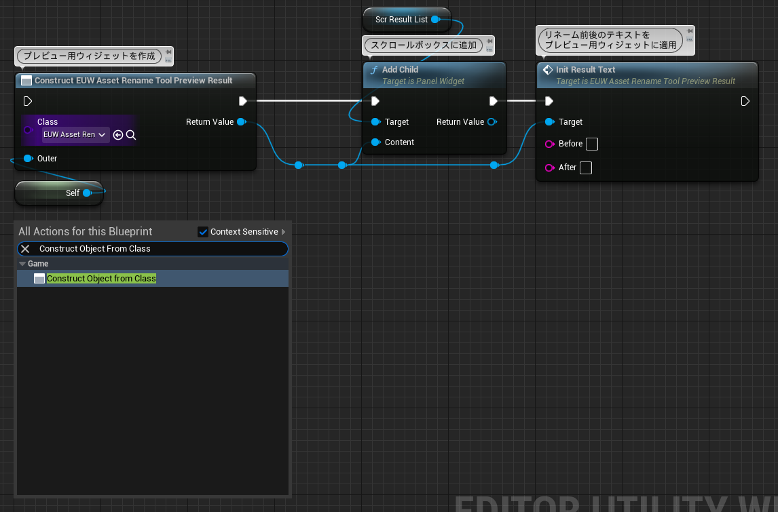
Task: Click the Add Child execution input pin
Action: pos(375,101)
